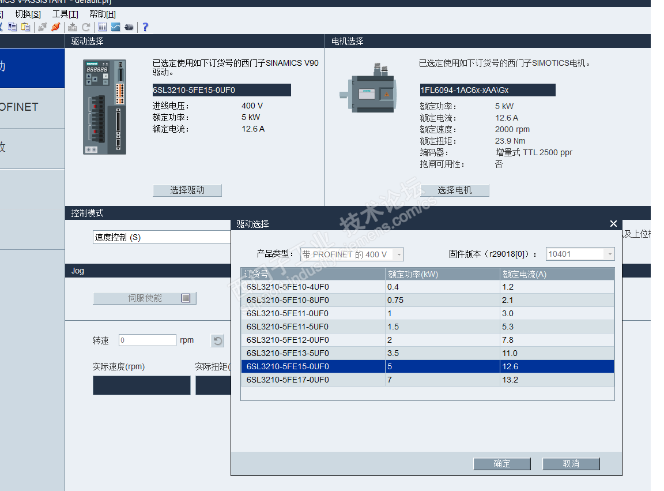Select row 6SL3210-5FE11-0UF0
664x491 pixels.
428,313
